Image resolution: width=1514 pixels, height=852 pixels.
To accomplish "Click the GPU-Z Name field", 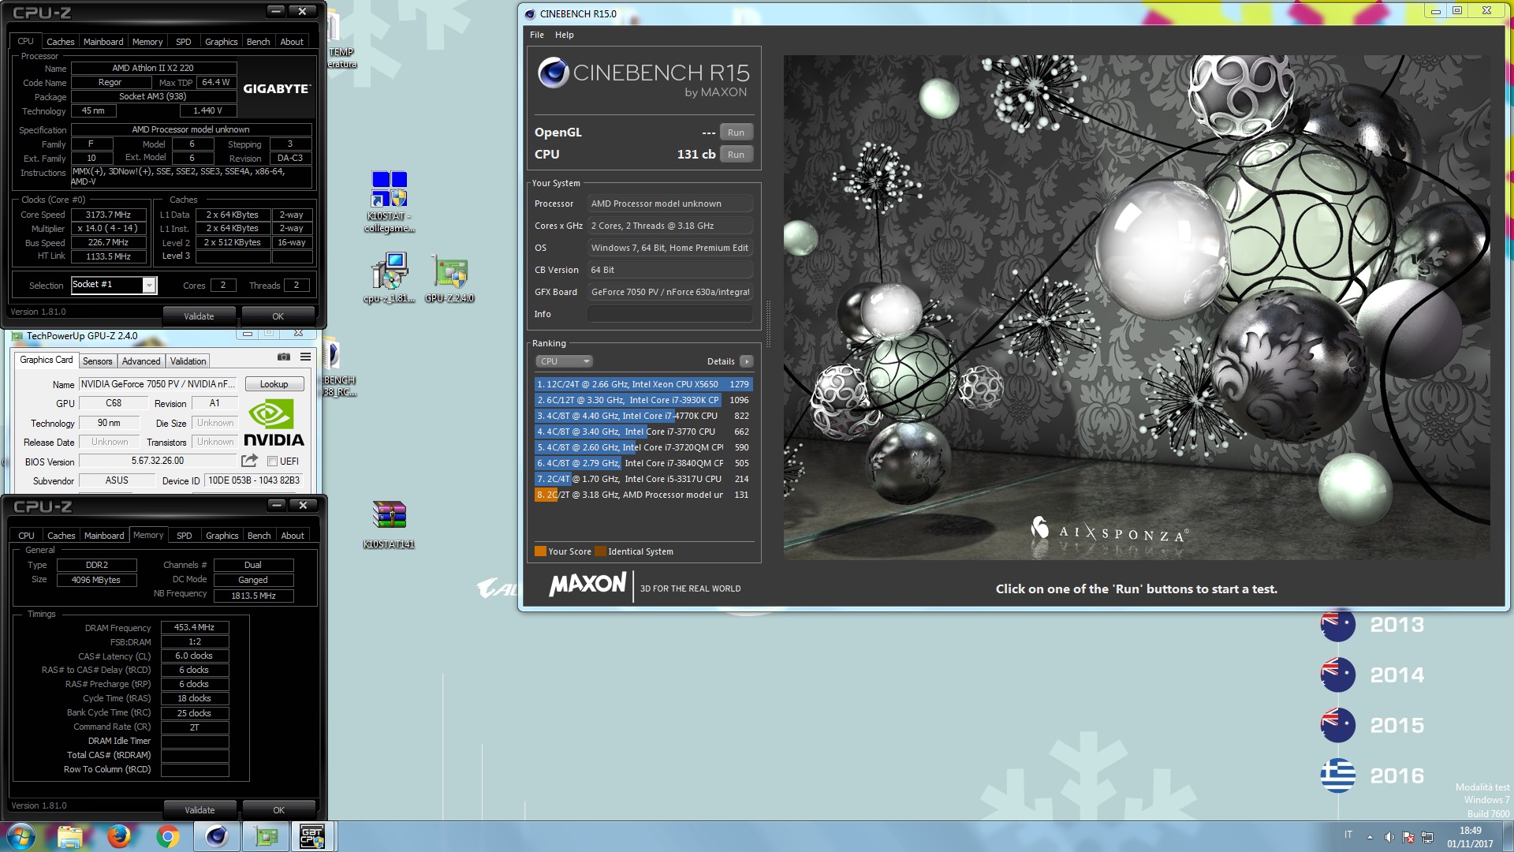I will tap(158, 384).
